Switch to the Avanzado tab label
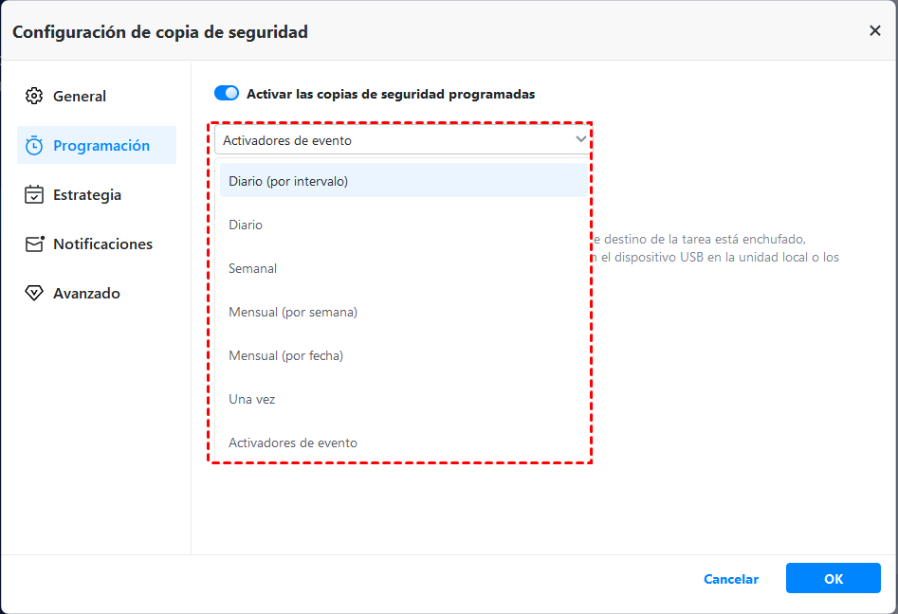The width and height of the screenshot is (898, 614). pos(86,294)
